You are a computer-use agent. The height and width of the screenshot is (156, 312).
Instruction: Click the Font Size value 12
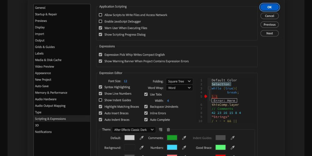(x=125, y=81)
